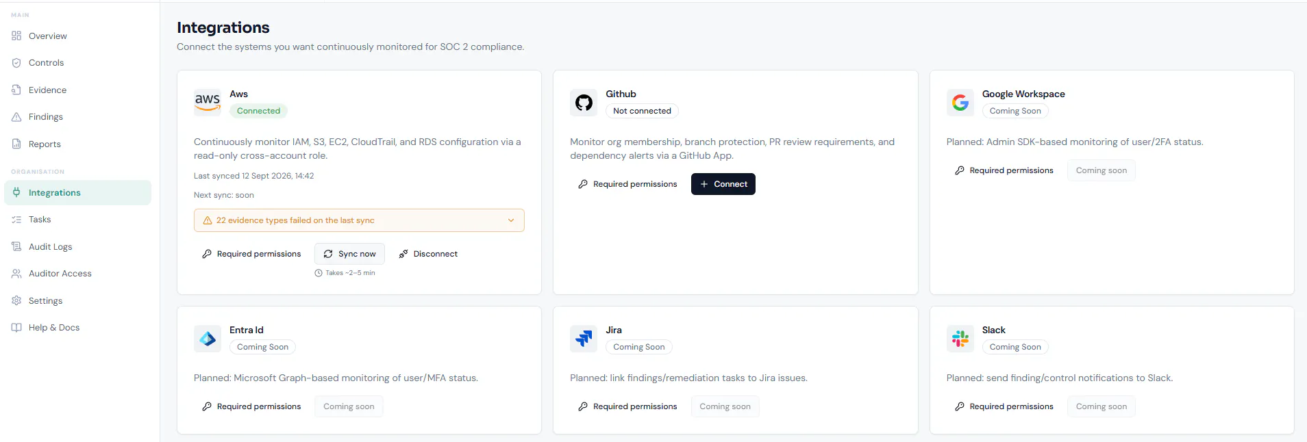
Task: Open Auditor Access
Action: tap(78, 274)
